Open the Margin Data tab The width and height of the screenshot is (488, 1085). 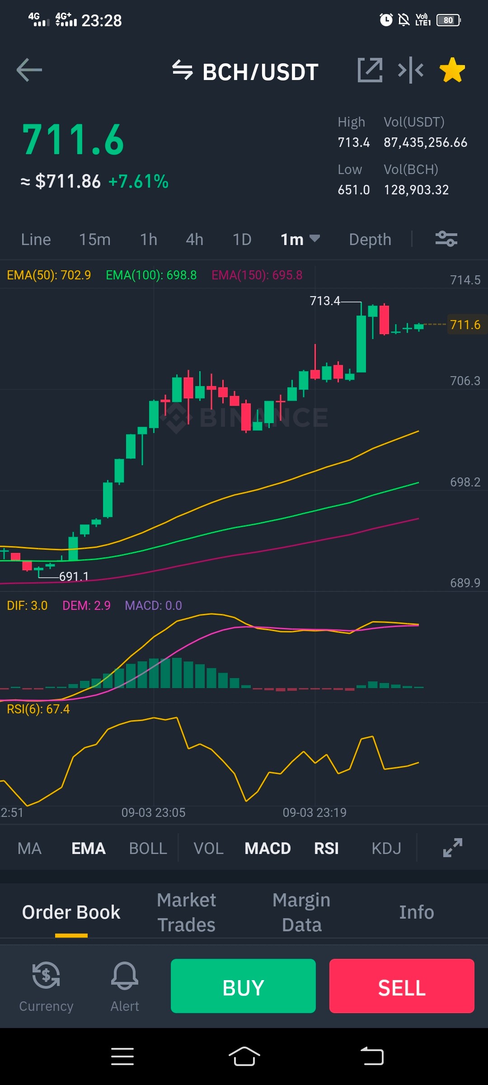point(301,912)
